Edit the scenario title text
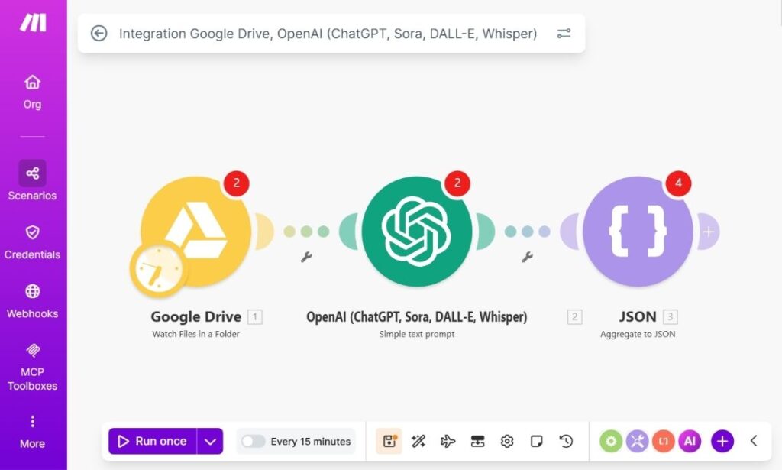The height and width of the screenshot is (470, 782). (x=328, y=34)
